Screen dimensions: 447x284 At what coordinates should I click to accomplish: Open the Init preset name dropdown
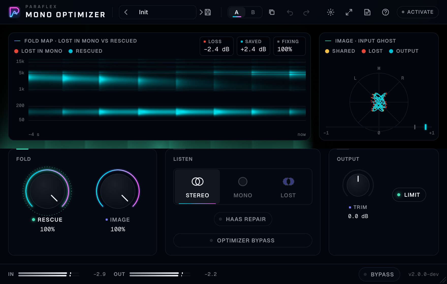pyautogui.click(x=157, y=12)
